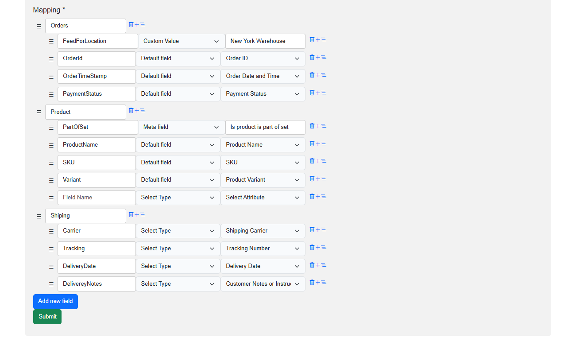
Task: Click the drag handle beside the Product group
Action: [39, 112]
